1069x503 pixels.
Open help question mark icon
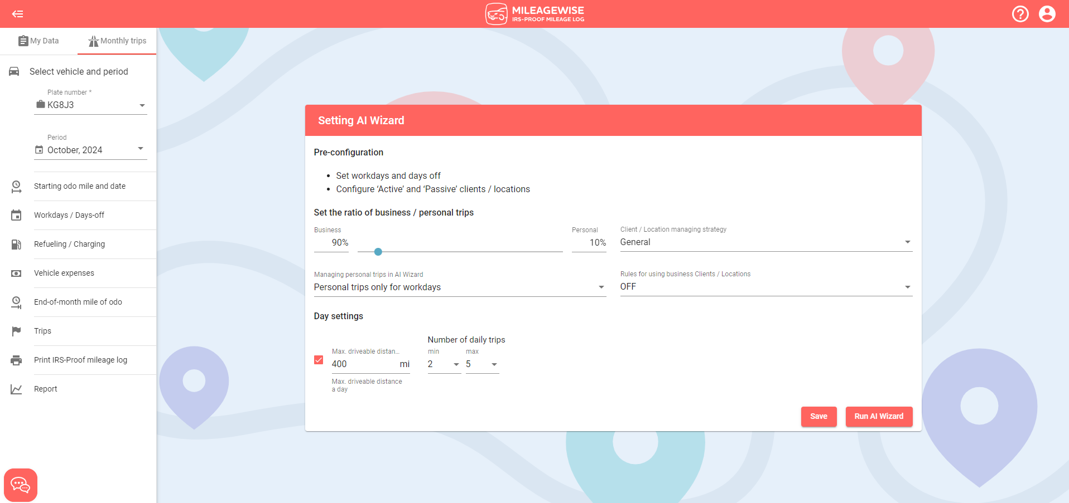pos(1020,14)
